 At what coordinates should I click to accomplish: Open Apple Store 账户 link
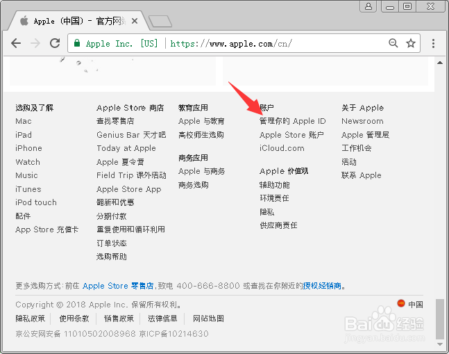(291, 134)
